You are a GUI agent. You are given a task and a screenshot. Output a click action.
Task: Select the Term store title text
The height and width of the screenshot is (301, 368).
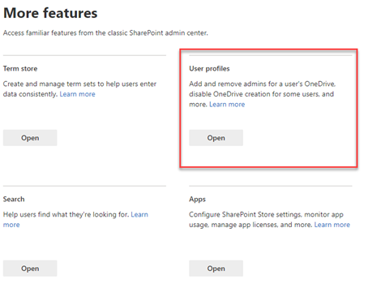tap(20, 69)
